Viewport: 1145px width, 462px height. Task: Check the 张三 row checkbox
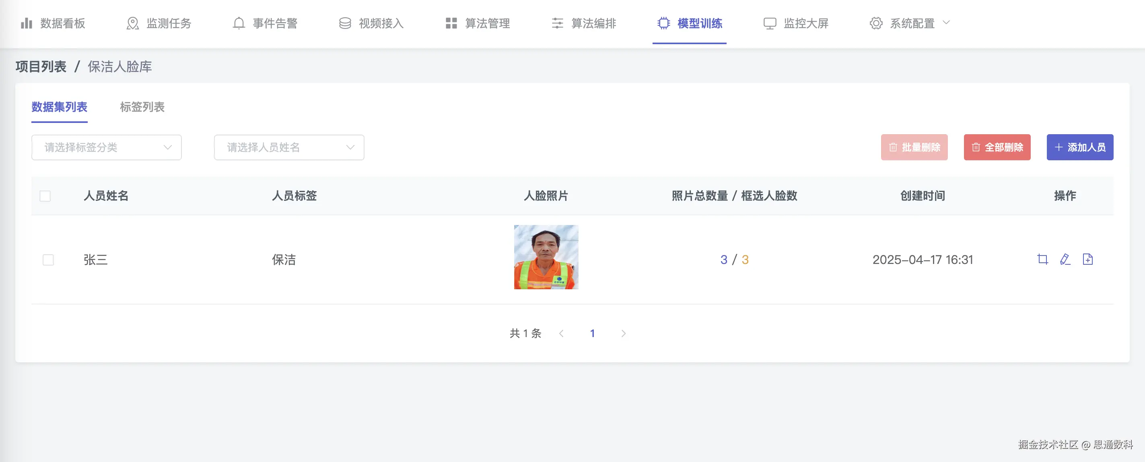[48, 260]
